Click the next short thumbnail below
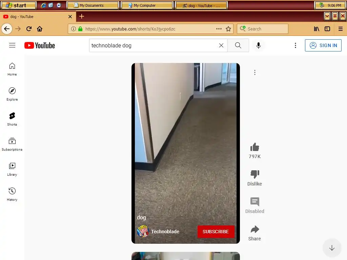This screenshot has height=260, width=347. click(x=186, y=256)
